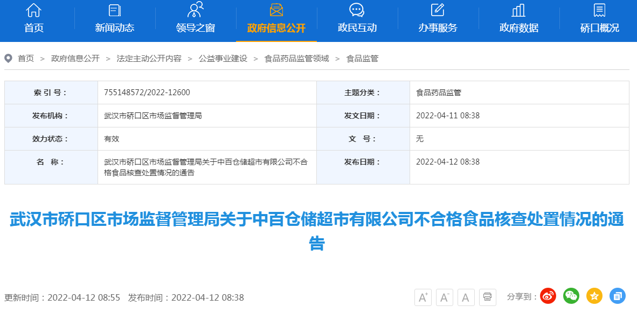637x313 pixels.
Task: Go to 食品药品监管领域 breadcrumb
Action: pyautogui.click(x=296, y=59)
